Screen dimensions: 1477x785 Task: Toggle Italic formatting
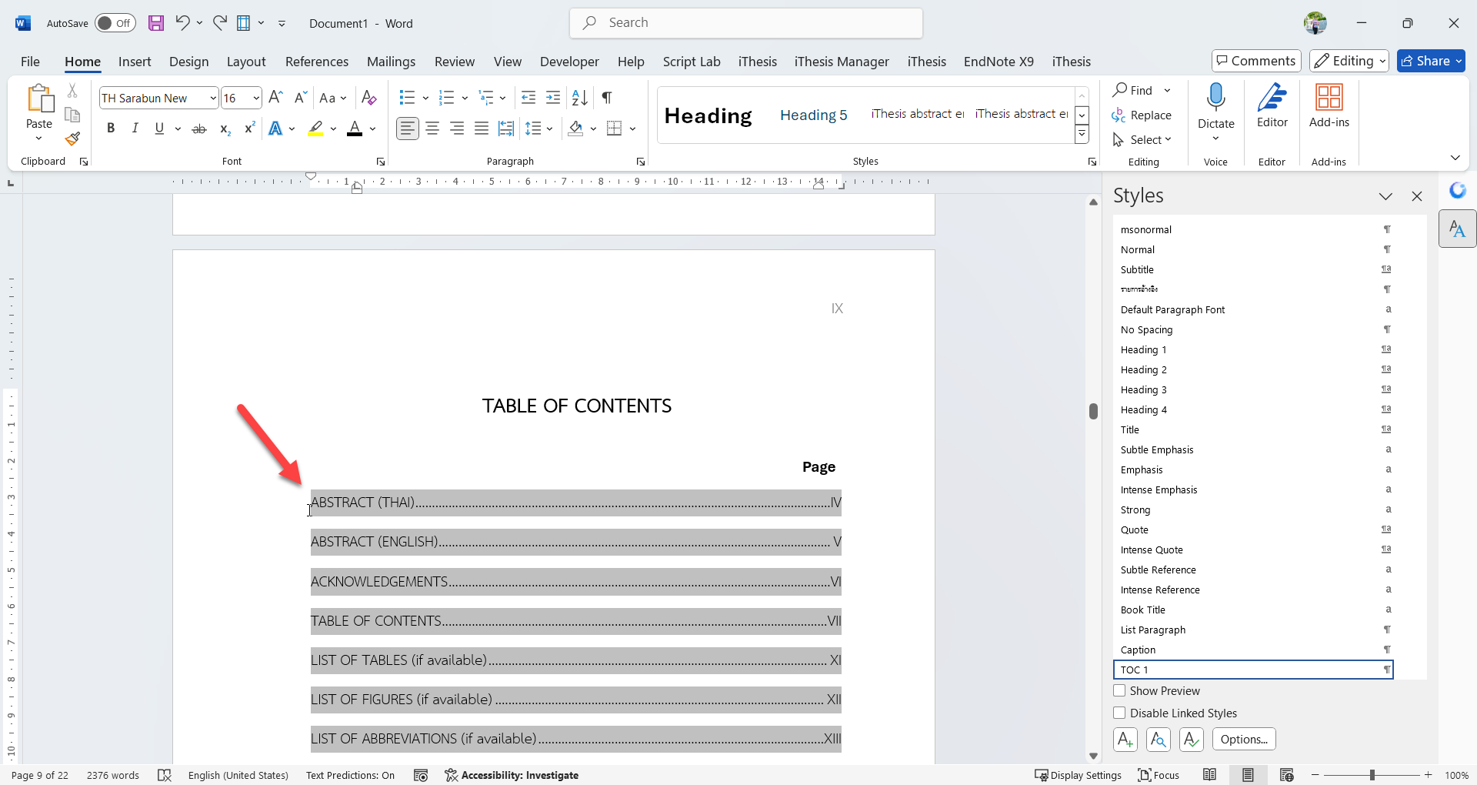click(x=135, y=129)
